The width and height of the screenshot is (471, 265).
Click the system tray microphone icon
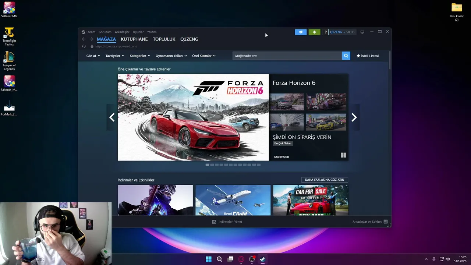pos(434,259)
